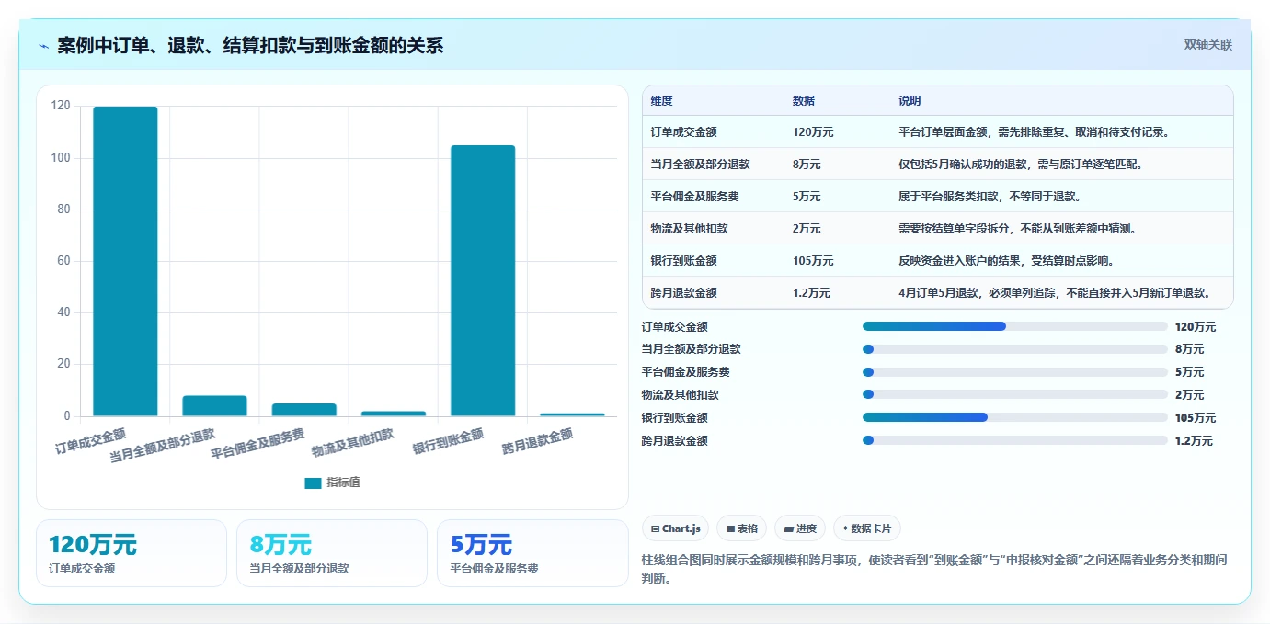
Task: Click the chart panel title text
Action: click(250, 45)
